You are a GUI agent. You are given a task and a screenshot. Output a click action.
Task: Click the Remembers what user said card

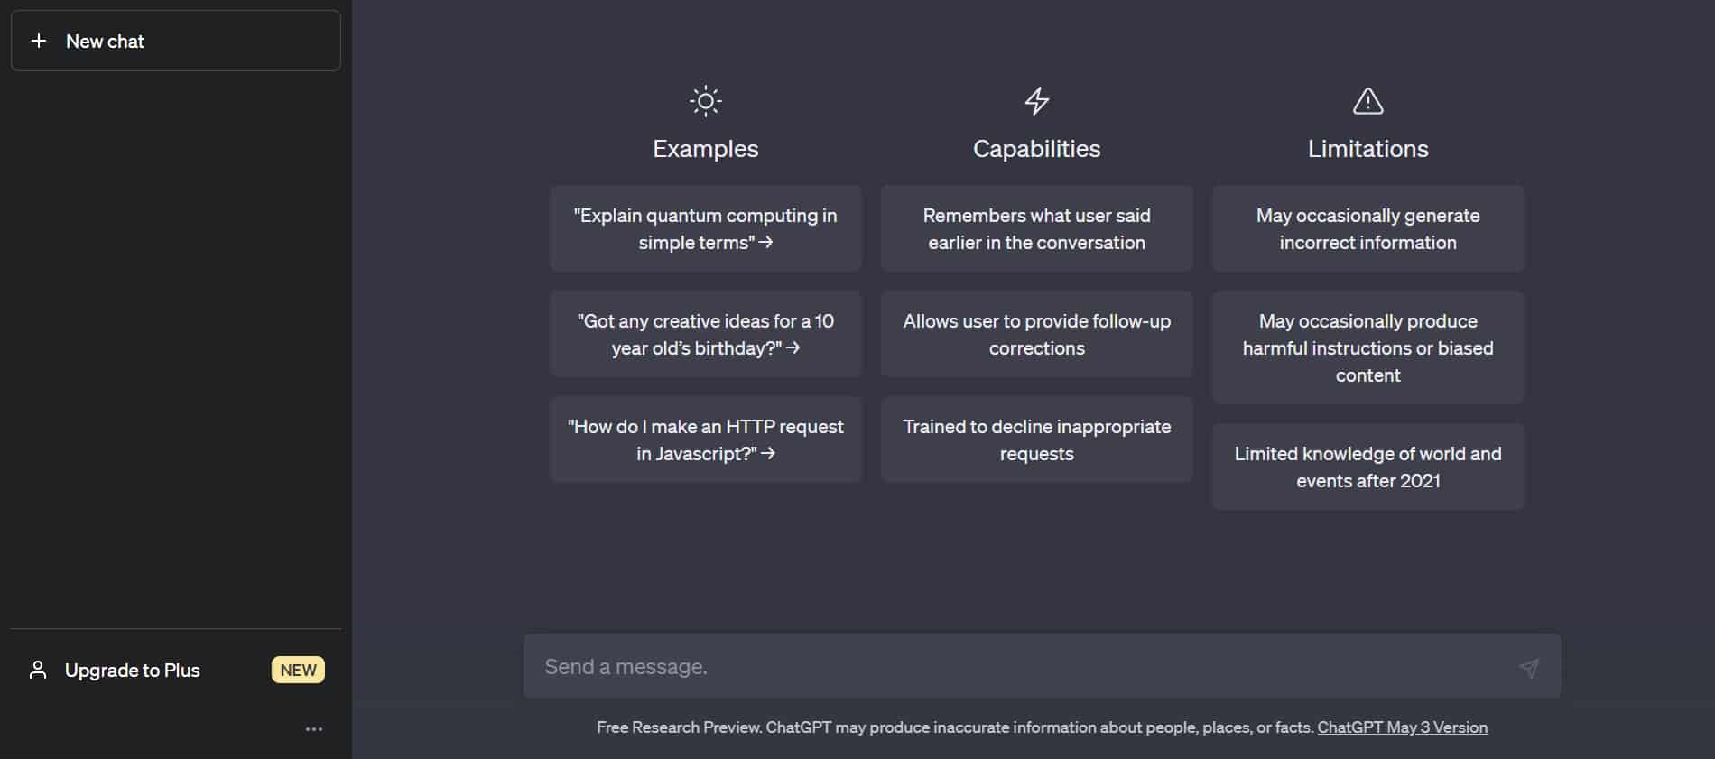[1036, 228]
